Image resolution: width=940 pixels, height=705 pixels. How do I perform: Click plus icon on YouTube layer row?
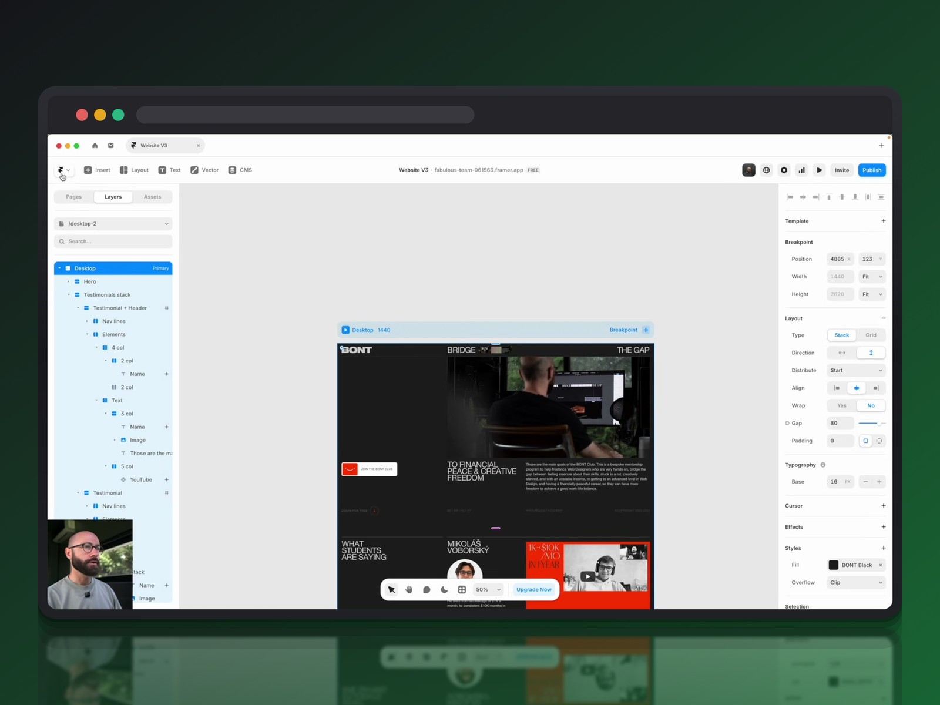click(167, 479)
